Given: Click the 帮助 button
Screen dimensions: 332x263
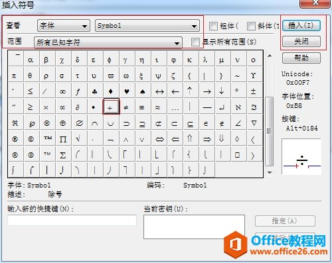Looking at the screenshot, I should coord(301,58).
